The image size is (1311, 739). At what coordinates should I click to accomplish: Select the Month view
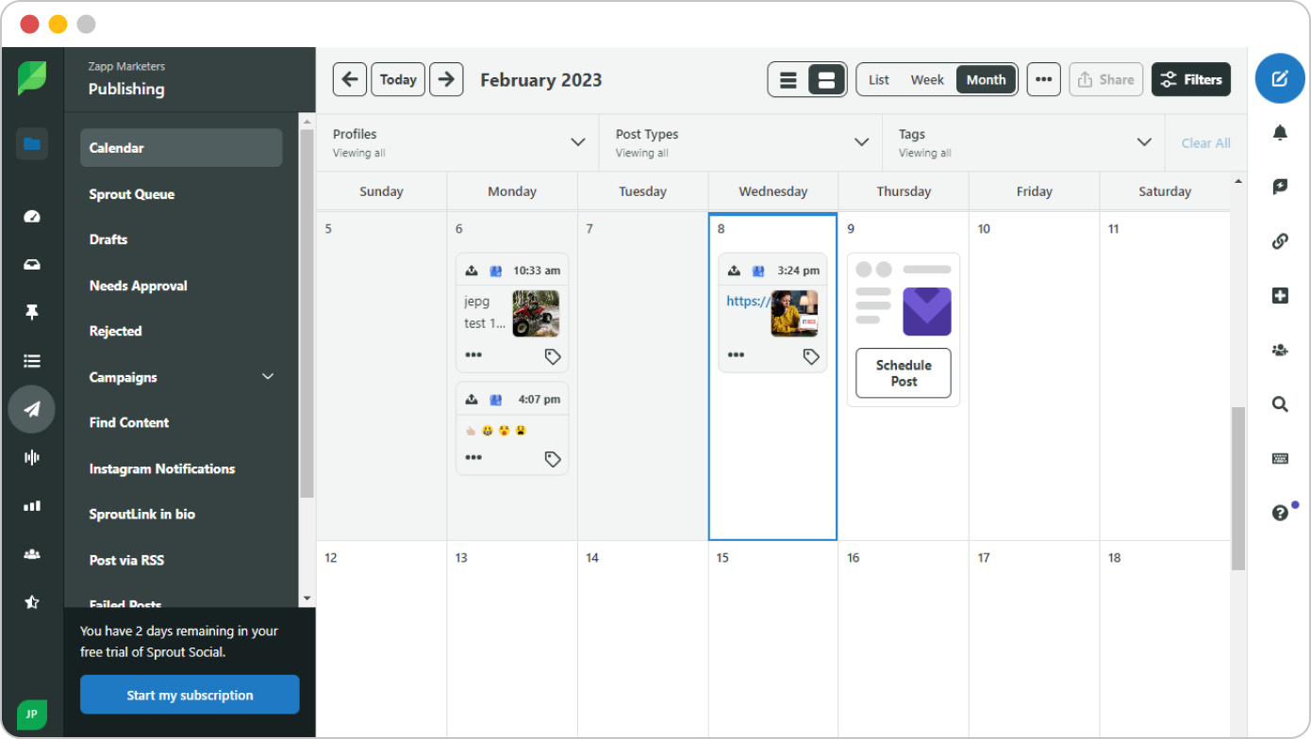(x=987, y=80)
